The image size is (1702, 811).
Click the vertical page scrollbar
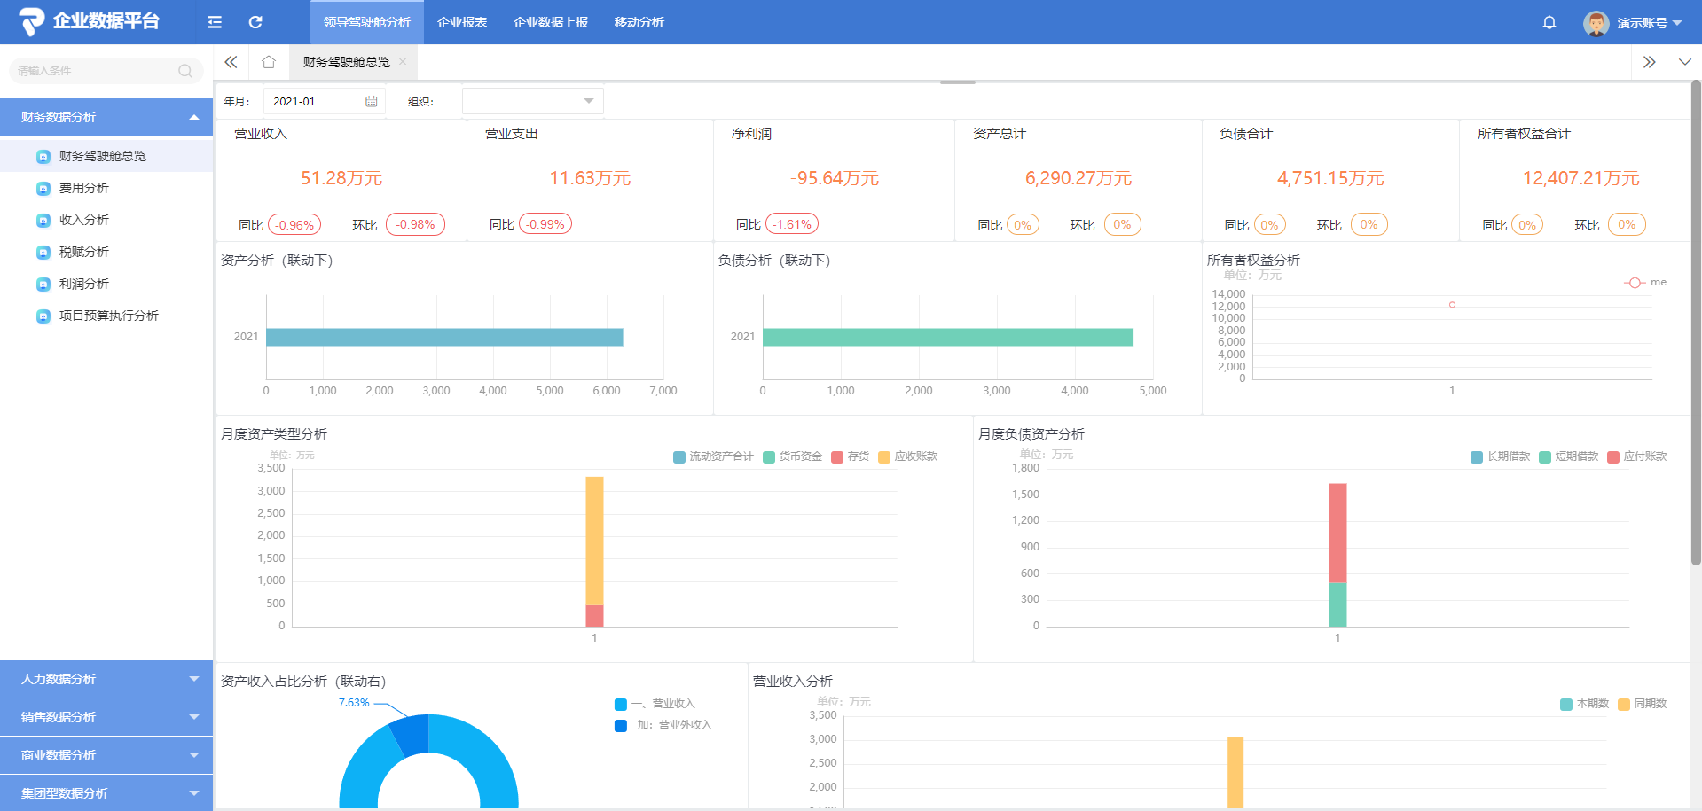point(1696,323)
